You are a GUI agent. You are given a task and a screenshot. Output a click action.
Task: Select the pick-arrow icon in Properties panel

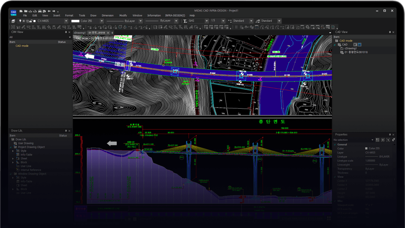pyautogui.click(x=388, y=140)
